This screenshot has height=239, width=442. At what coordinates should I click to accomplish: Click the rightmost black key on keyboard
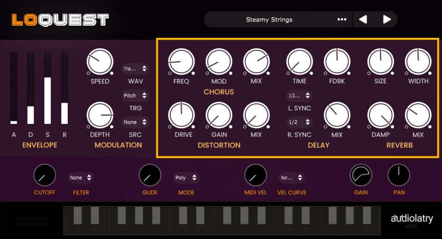(367, 215)
